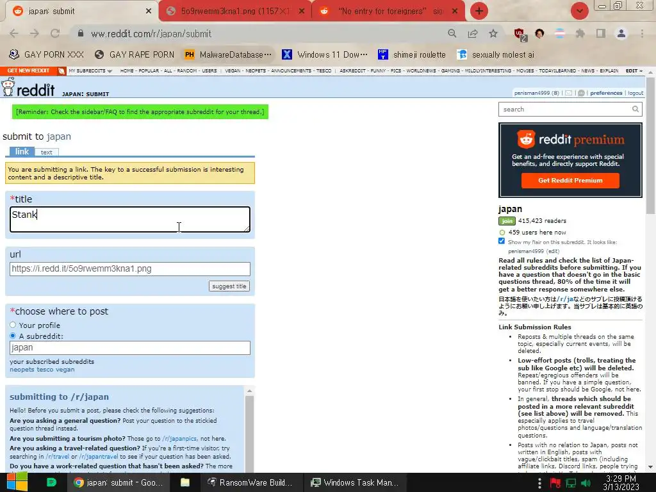Select the 'Your profile' radio button
This screenshot has height=492, width=656.
click(13, 325)
